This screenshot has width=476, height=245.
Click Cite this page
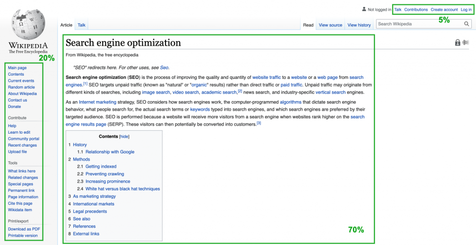(x=20, y=203)
